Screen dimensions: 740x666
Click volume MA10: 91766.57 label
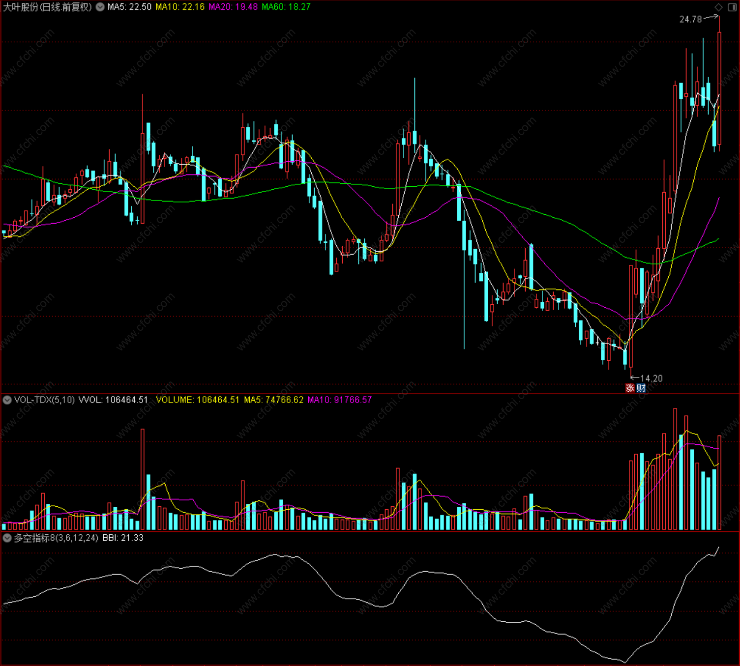[340, 400]
